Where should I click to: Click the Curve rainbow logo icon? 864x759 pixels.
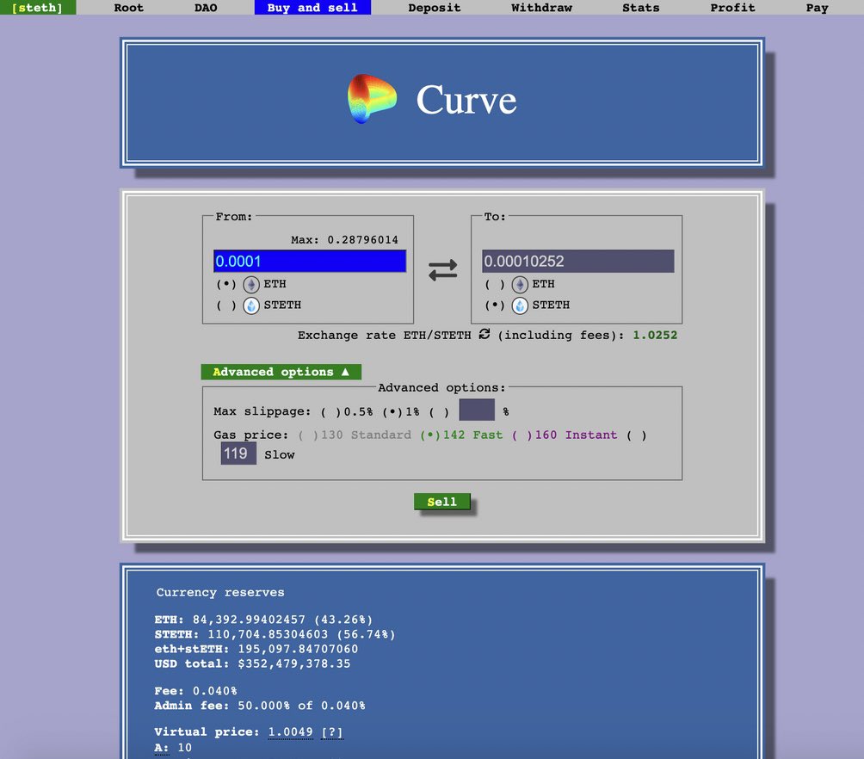(x=372, y=99)
